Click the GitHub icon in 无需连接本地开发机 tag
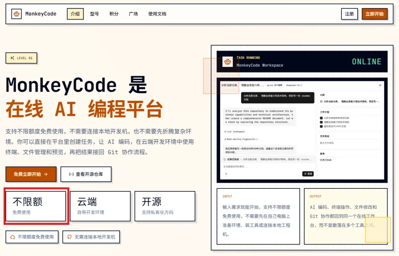Screen dimensions: 399x256 (x=69, y=237)
